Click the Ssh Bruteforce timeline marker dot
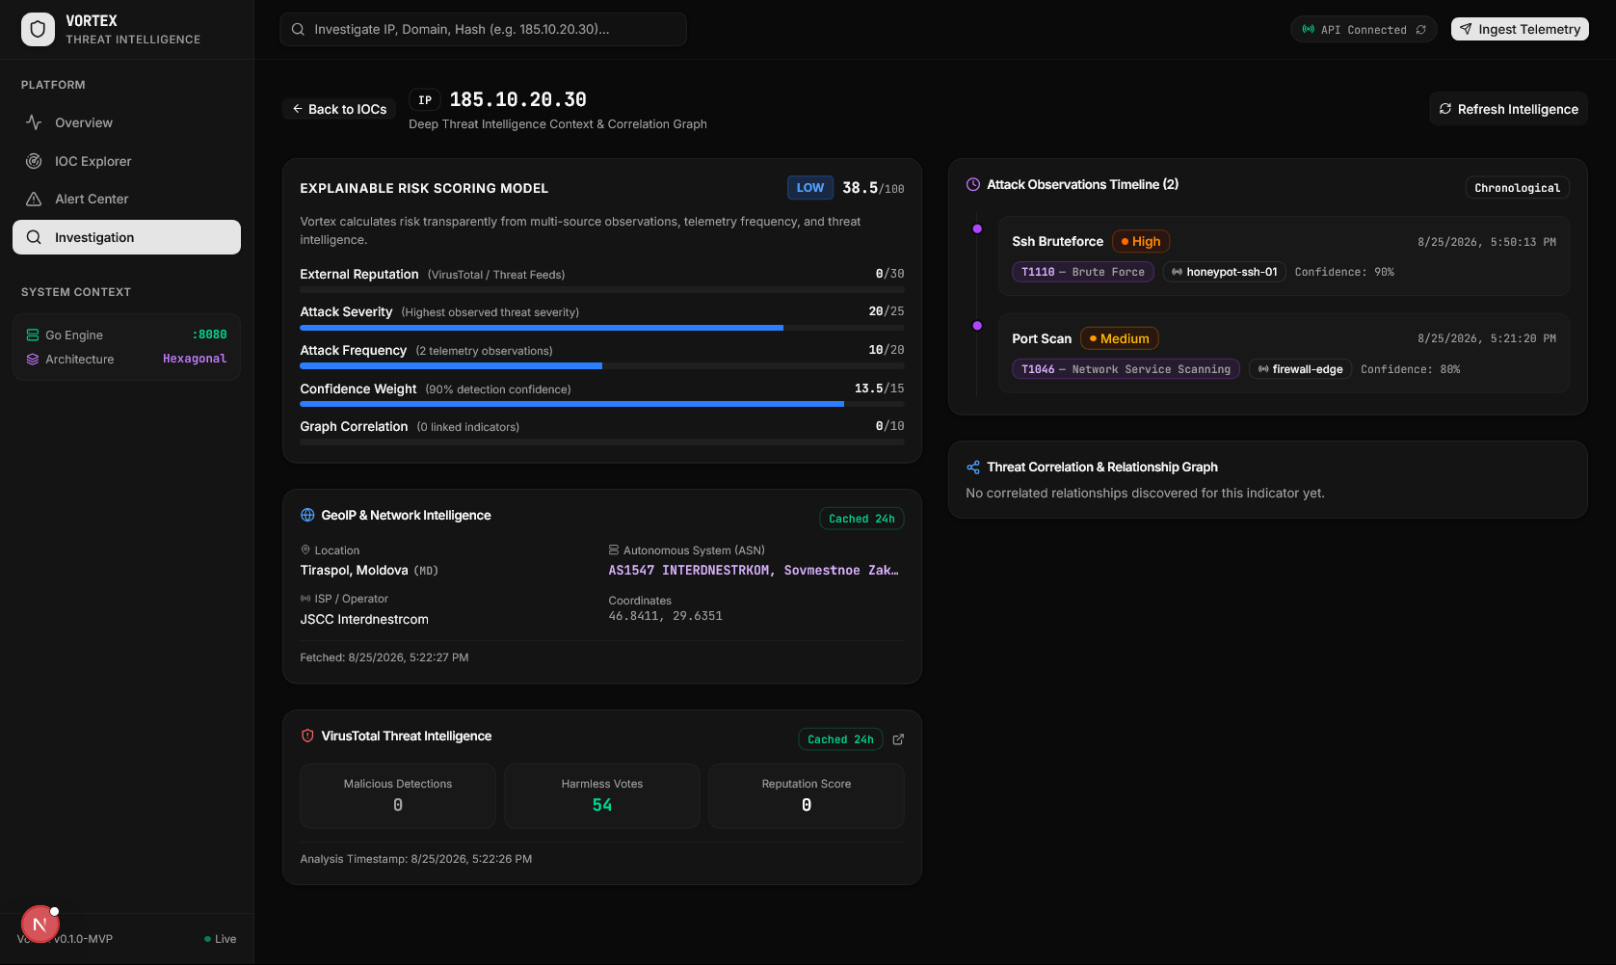This screenshot has height=965, width=1616. point(977,228)
